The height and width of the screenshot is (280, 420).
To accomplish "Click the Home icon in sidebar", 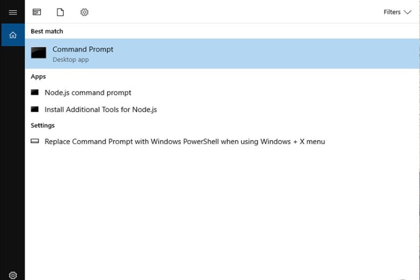I will (x=13, y=35).
